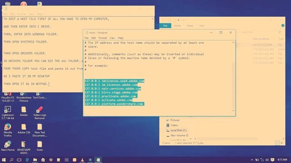Click the line '127.0.0.1 platform.wondershare.com'
The height and width of the screenshot is (163, 291).
click(x=114, y=104)
